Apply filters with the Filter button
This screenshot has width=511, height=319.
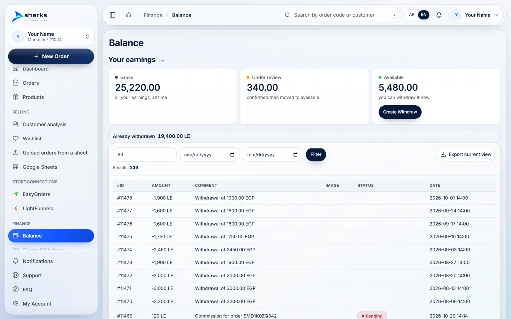pyautogui.click(x=316, y=154)
